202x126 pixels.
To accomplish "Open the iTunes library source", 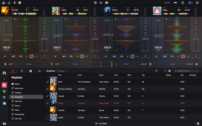I will coord(4,85).
